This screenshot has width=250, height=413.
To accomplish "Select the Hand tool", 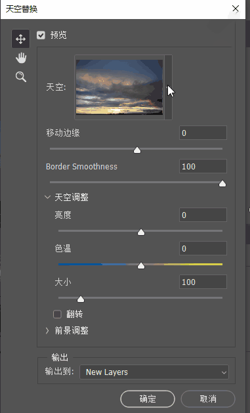I will click(21, 58).
